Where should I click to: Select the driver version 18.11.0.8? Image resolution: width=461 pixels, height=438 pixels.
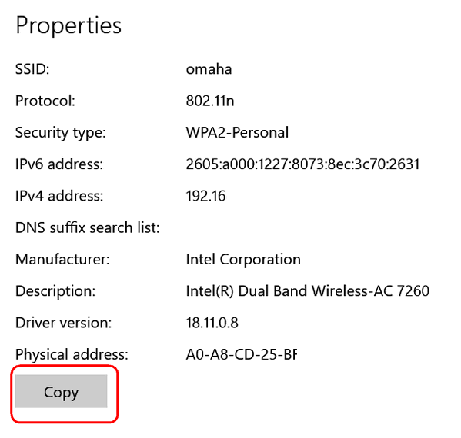(212, 323)
